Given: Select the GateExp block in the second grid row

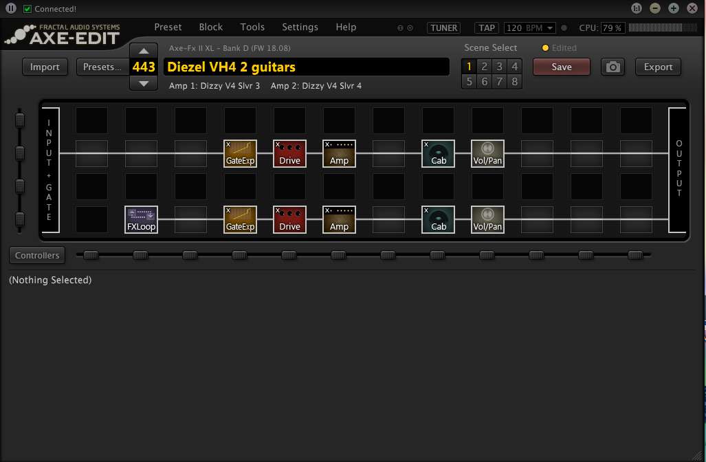Looking at the screenshot, I should (x=240, y=153).
